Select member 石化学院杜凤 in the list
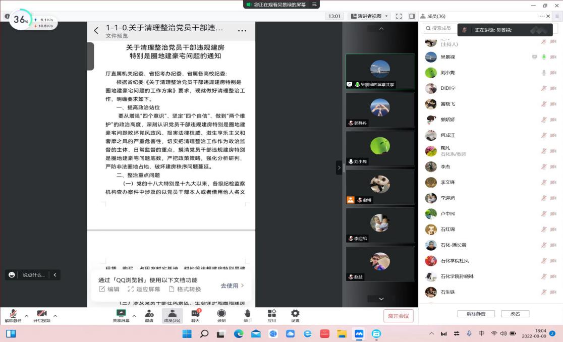The height and width of the screenshot is (342, 563). point(490,261)
